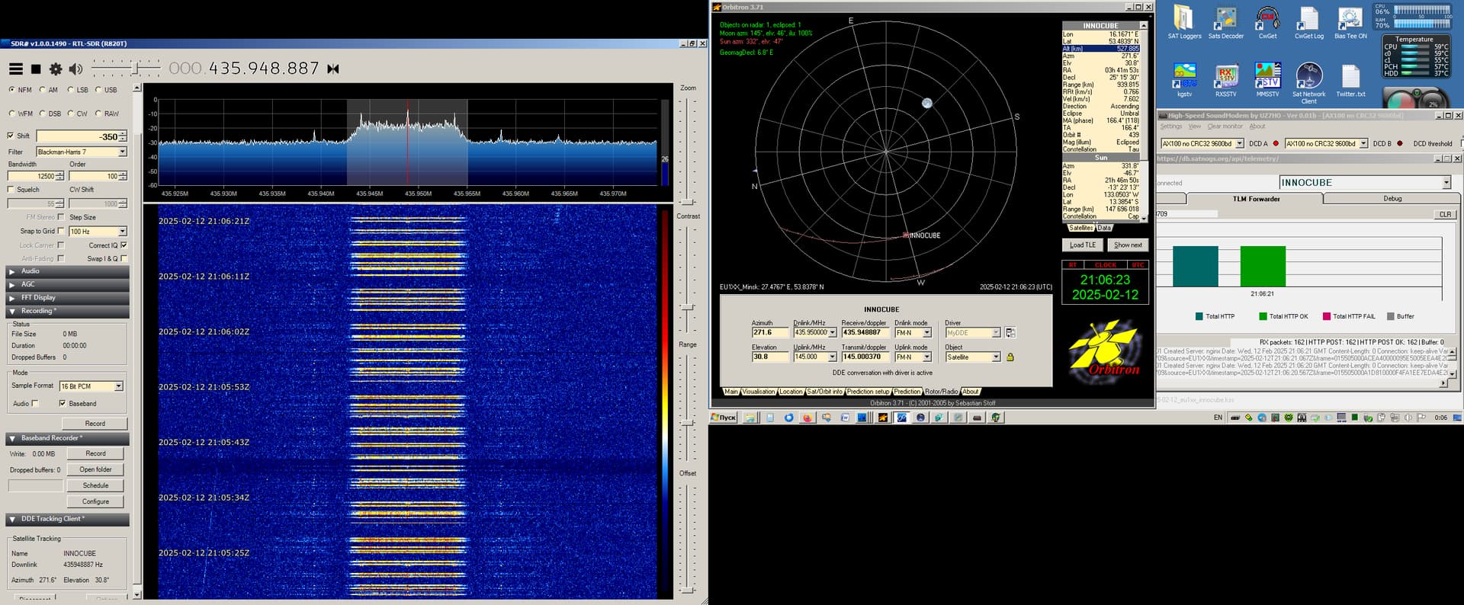The image size is (1464, 605).
Task: Enable the Squelch checkbox
Action: pos(11,190)
